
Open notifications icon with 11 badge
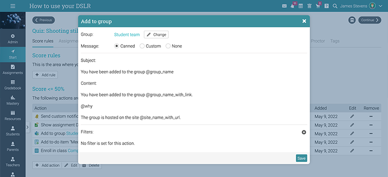coord(293,6)
